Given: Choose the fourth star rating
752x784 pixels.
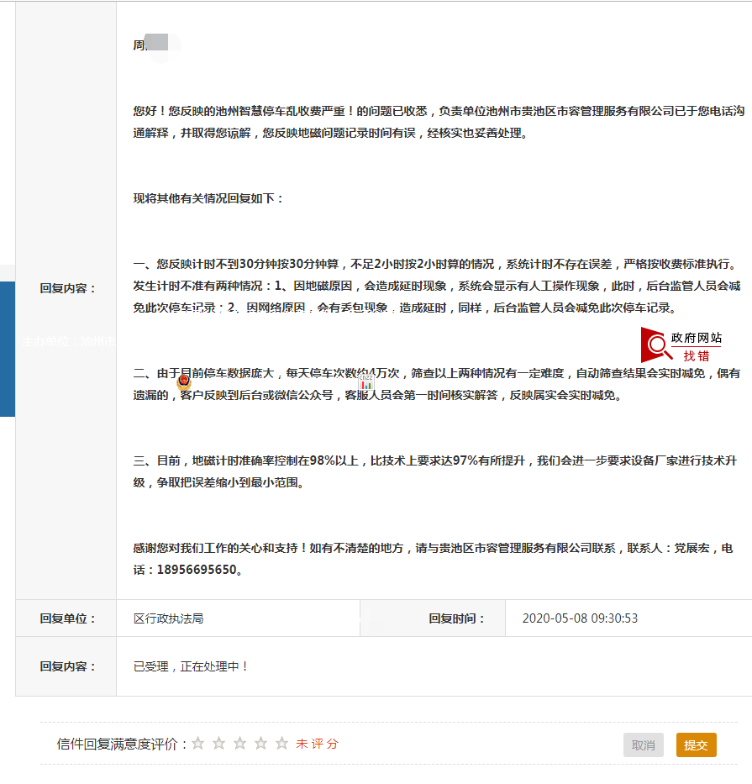Looking at the screenshot, I should point(261,744).
